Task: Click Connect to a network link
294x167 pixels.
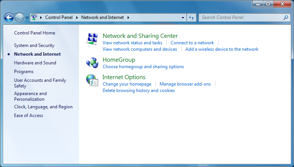Action: point(192,43)
